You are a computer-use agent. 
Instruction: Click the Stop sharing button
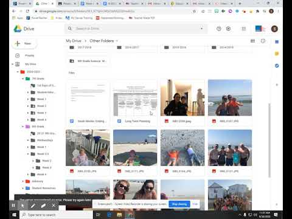coord(179,204)
